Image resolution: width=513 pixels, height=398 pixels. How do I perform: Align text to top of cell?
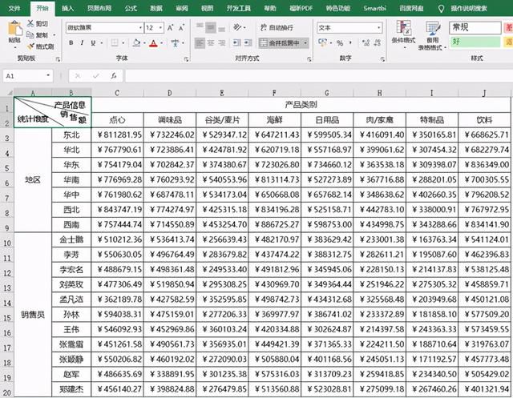[x=200, y=26]
